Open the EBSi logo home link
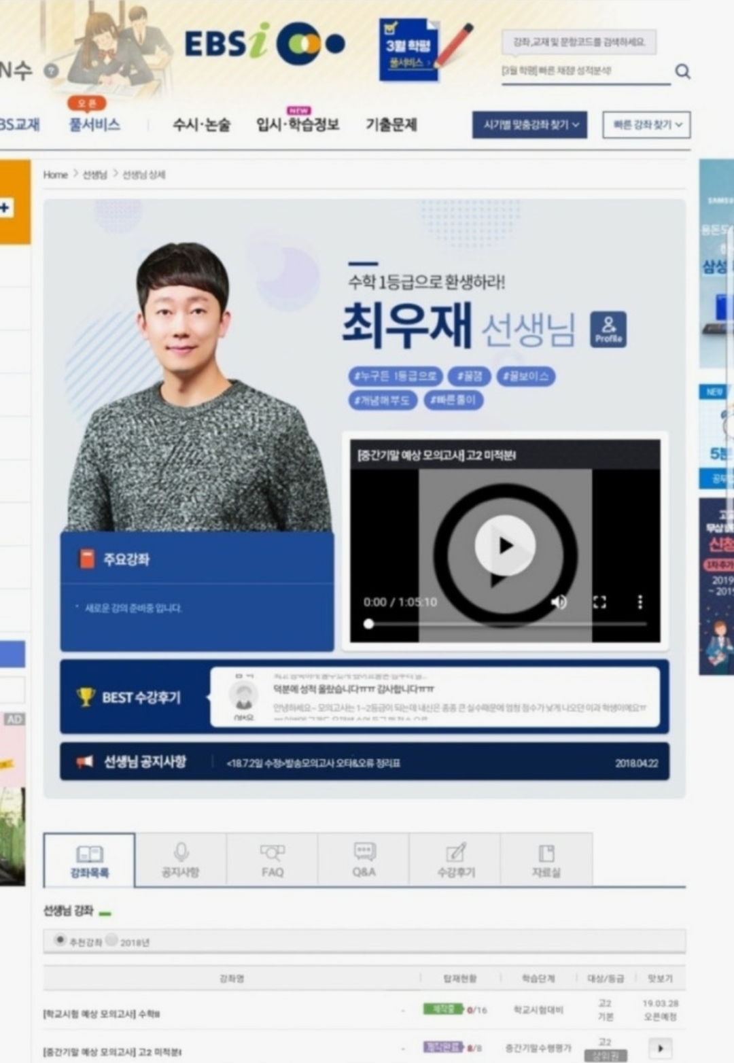Viewport: 734px width, 1063px height. coord(265,44)
